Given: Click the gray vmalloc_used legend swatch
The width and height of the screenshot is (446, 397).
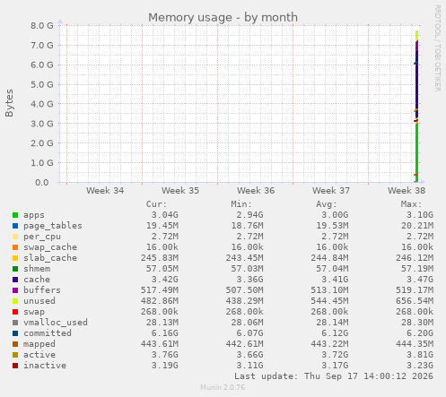Looking at the screenshot, I should pyautogui.click(x=15, y=323).
